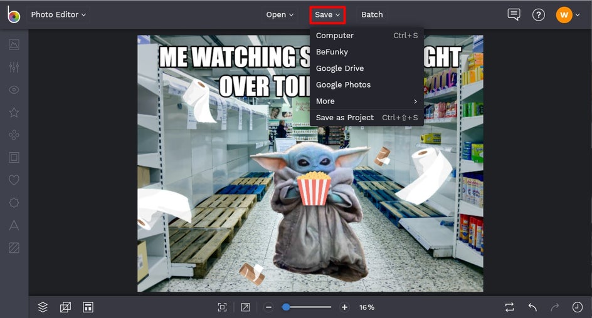Open the Layers panel icon
The height and width of the screenshot is (318, 592).
click(43, 307)
